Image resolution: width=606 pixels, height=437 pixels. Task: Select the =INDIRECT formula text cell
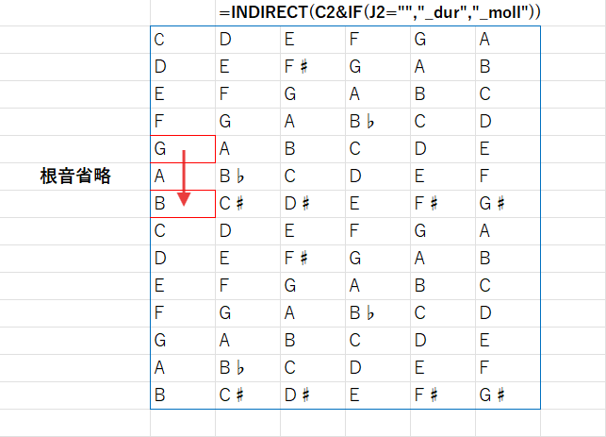point(380,13)
